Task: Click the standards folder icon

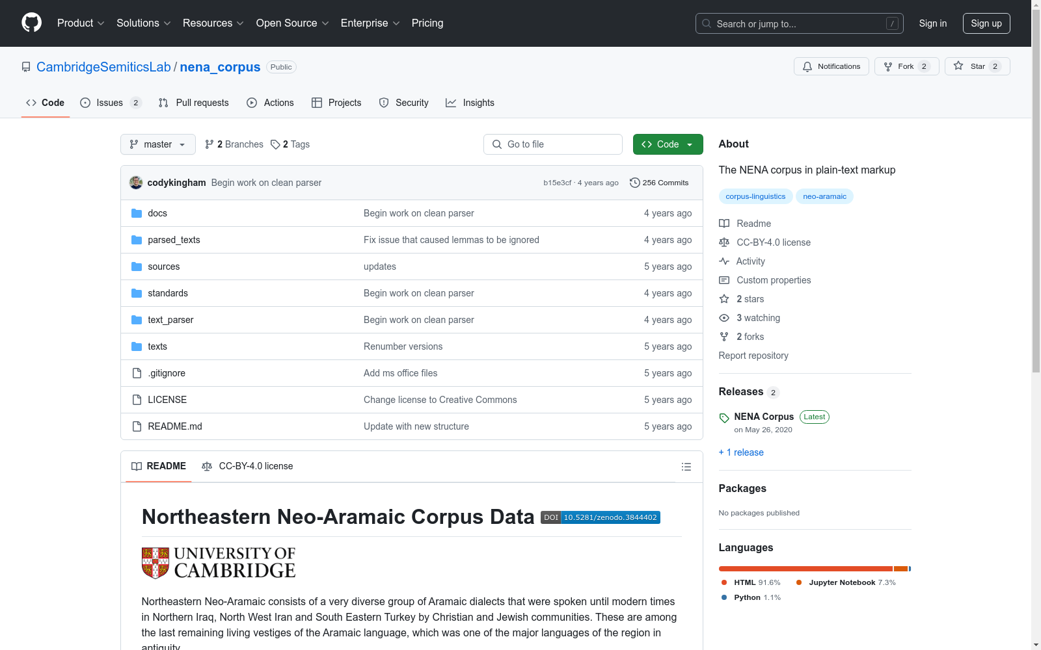Action: click(137, 293)
